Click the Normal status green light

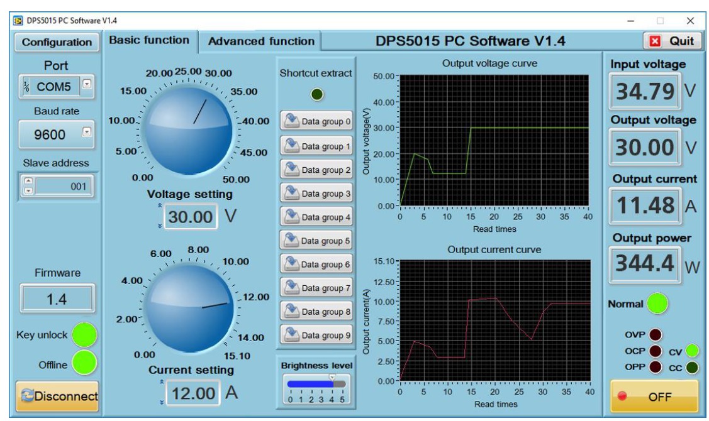pos(657,303)
